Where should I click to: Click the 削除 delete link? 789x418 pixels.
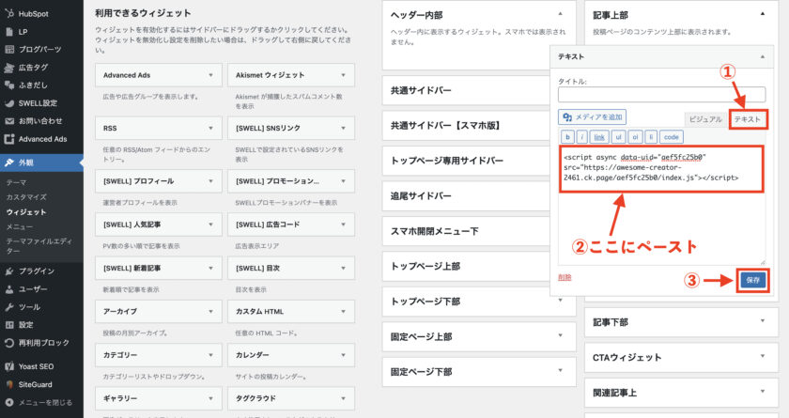pyautogui.click(x=565, y=277)
